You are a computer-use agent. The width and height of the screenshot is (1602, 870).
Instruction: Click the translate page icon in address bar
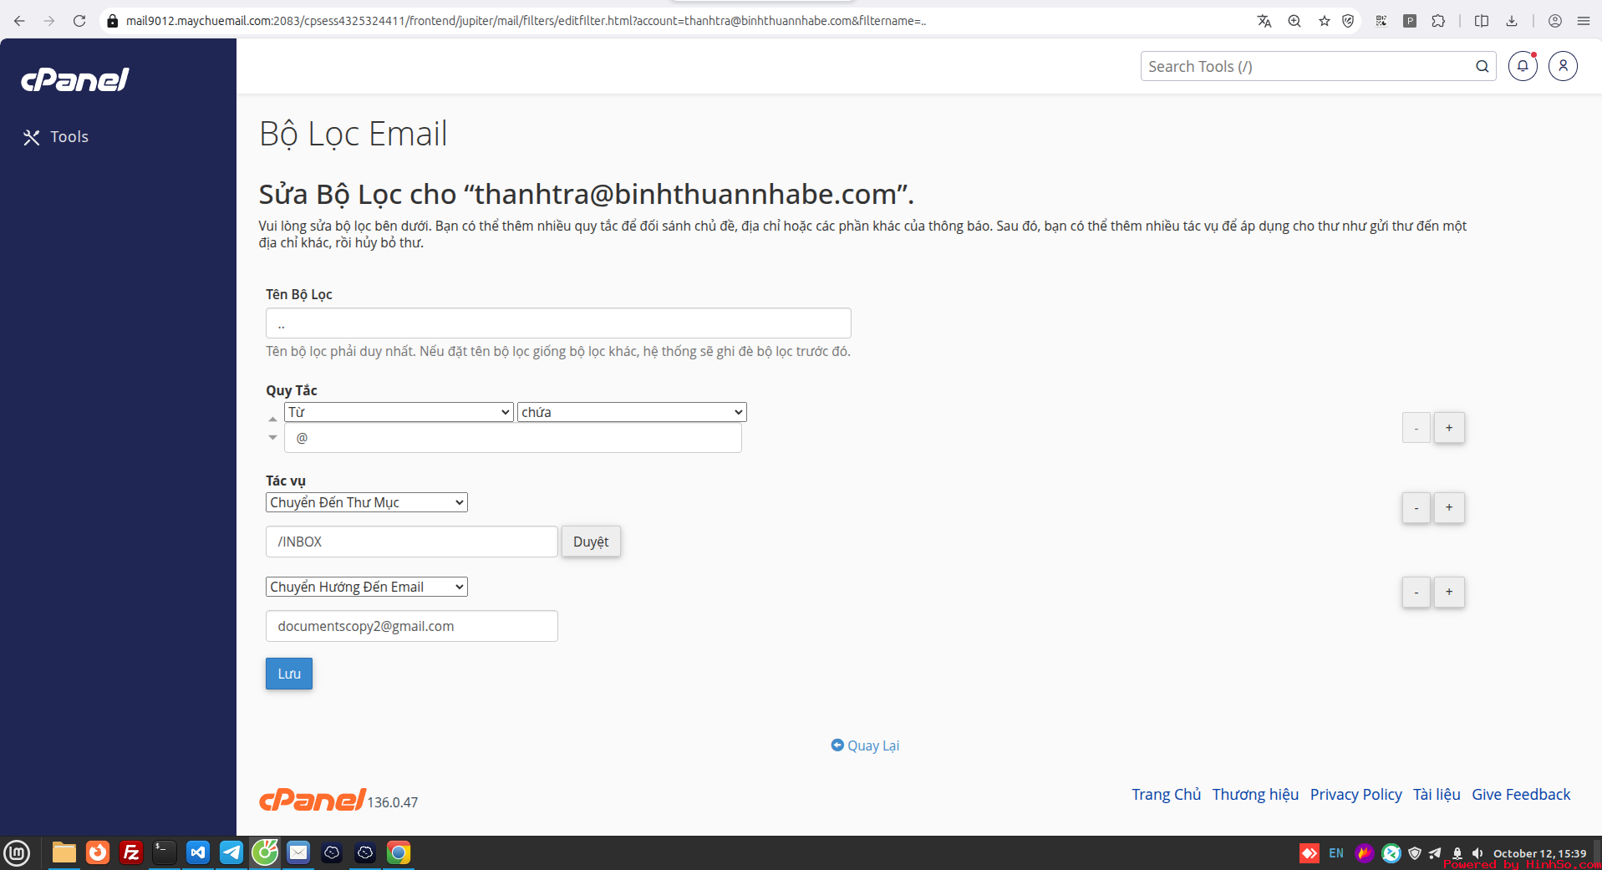pos(1264,21)
